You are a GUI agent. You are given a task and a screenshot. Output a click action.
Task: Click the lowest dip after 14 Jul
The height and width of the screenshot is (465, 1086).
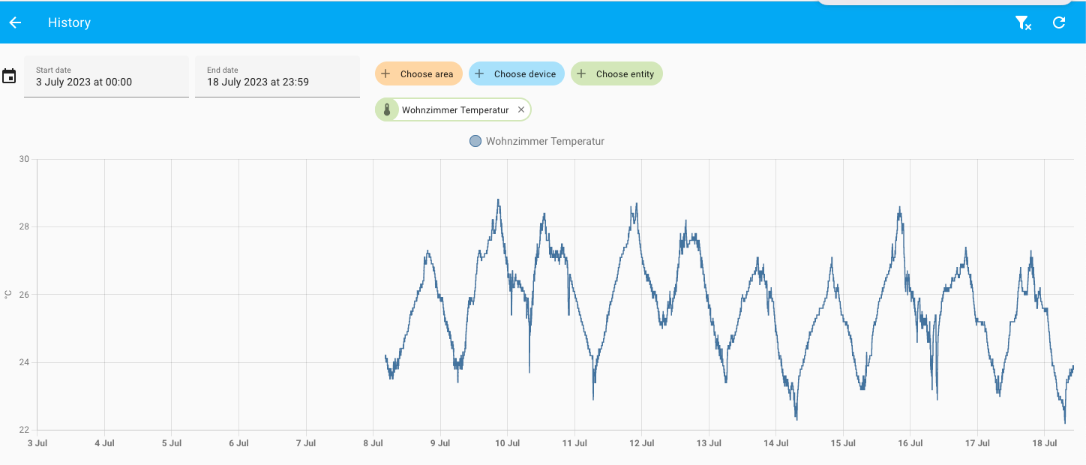pyautogui.click(x=796, y=417)
